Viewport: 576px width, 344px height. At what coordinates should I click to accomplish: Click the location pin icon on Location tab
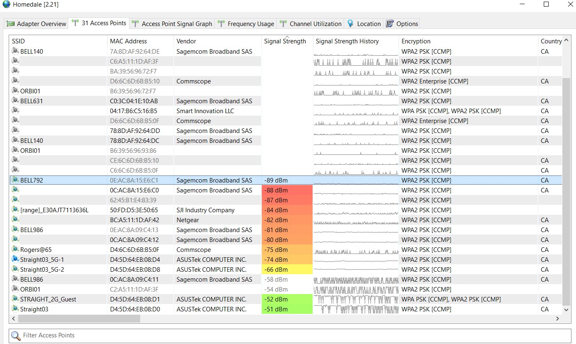(351, 24)
